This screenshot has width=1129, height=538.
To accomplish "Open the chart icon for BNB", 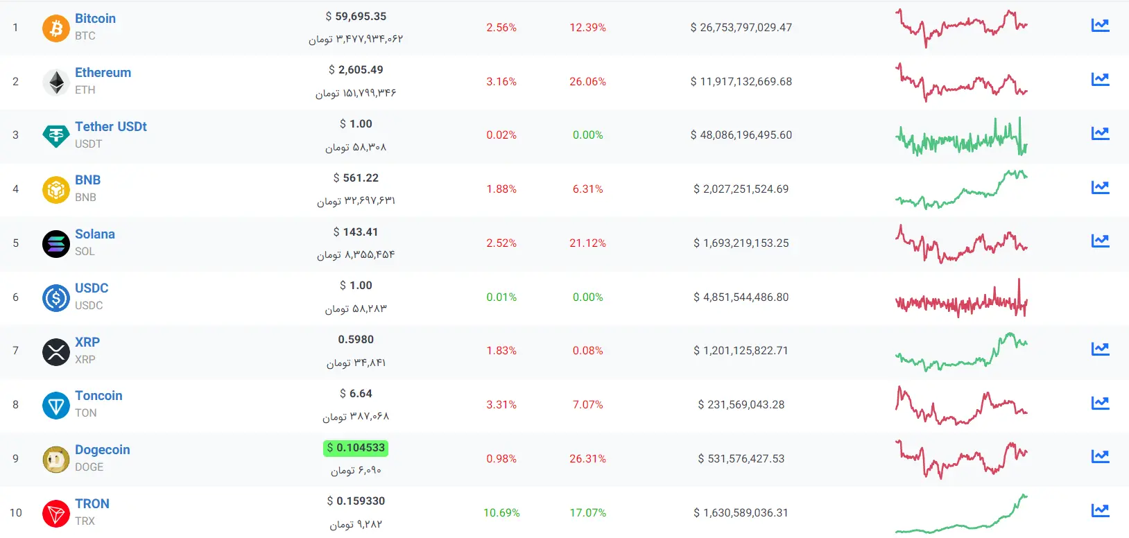I will pos(1101,187).
